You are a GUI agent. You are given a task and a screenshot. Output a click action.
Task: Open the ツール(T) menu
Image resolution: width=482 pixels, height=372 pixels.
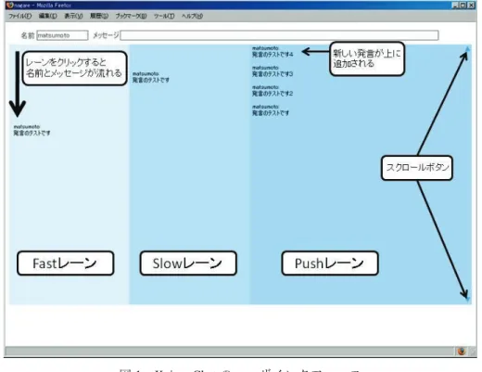click(164, 16)
